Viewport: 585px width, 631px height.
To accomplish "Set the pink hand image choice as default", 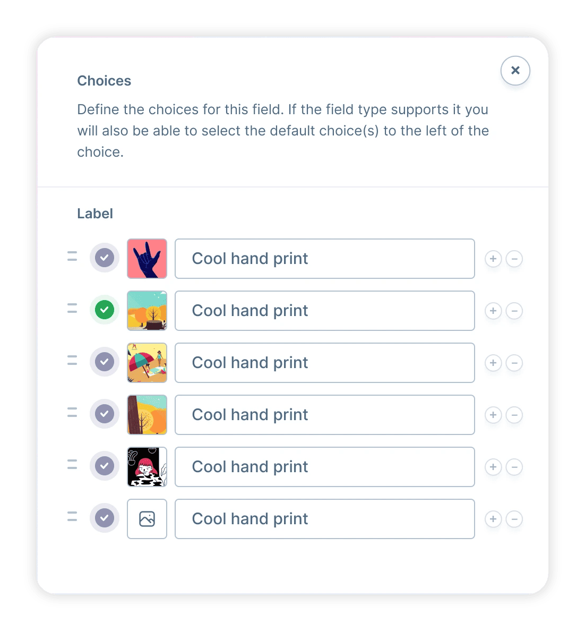I will [105, 258].
